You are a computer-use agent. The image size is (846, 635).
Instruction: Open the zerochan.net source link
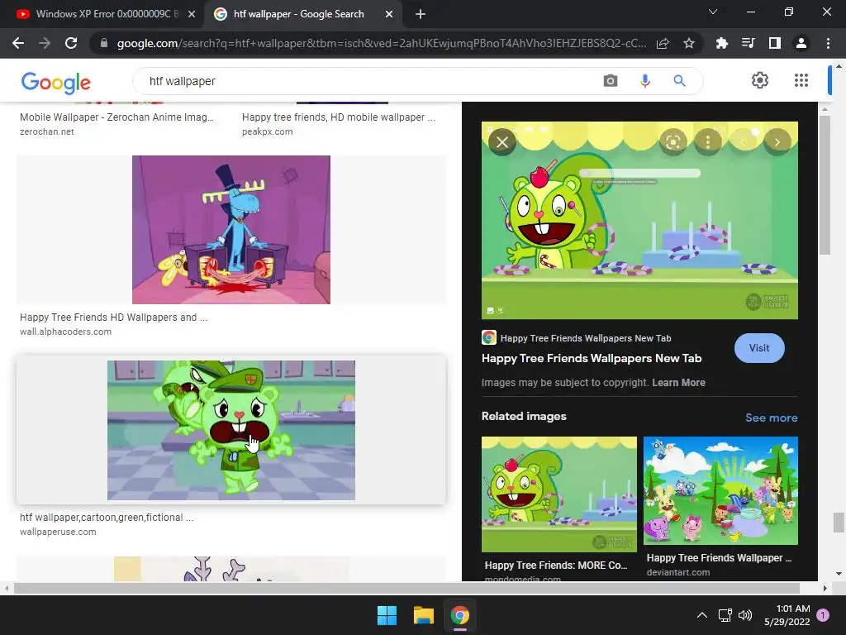[x=46, y=131]
